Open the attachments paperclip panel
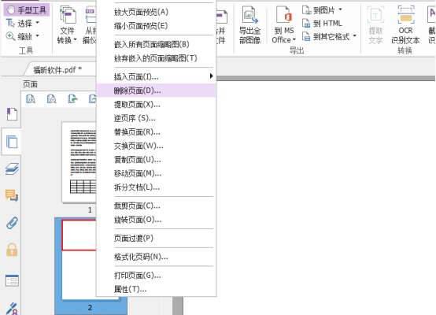The image size is (436, 315). point(12,223)
